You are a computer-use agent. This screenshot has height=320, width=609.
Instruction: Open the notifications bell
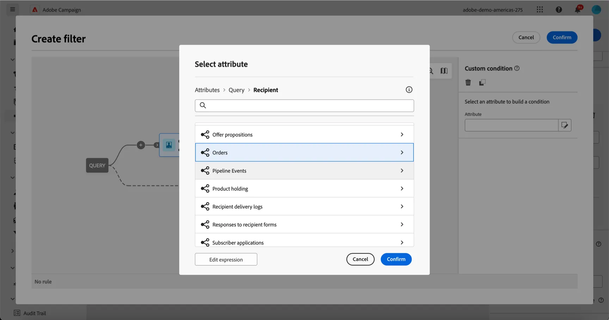[x=577, y=10]
